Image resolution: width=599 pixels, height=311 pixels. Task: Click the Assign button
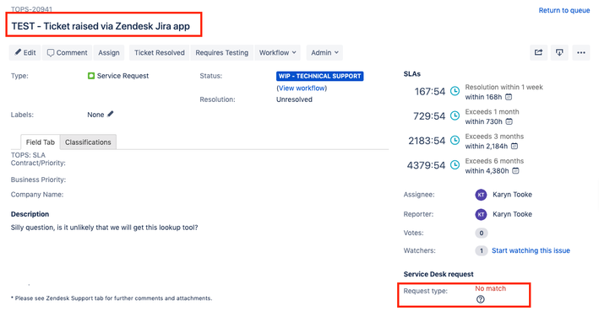tap(109, 52)
